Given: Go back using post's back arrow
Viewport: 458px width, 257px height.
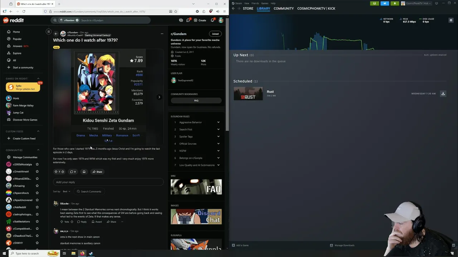Looking at the screenshot, I should (x=56, y=34).
